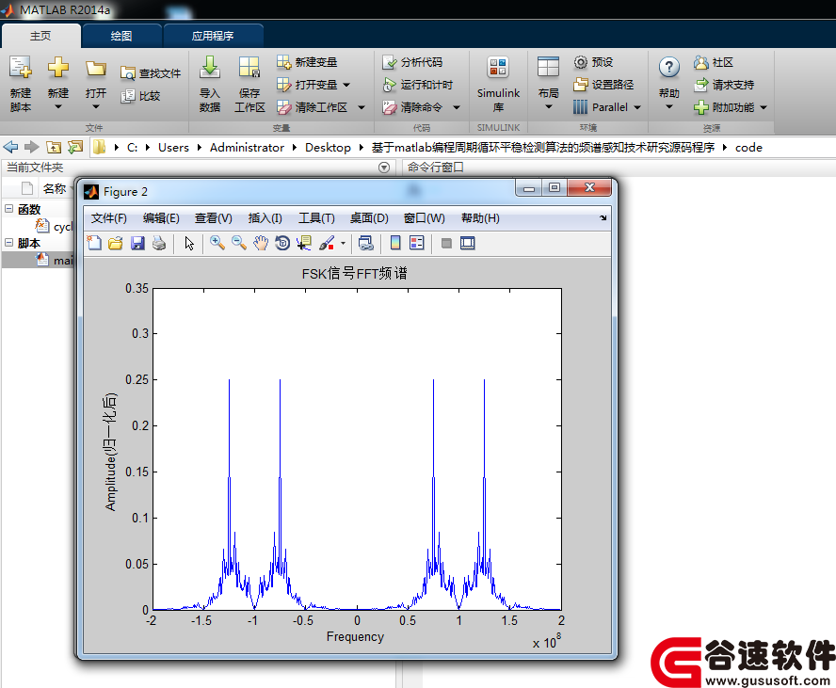The image size is (836, 688).
Task: Toggle the legend in figure
Action: pos(417,243)
